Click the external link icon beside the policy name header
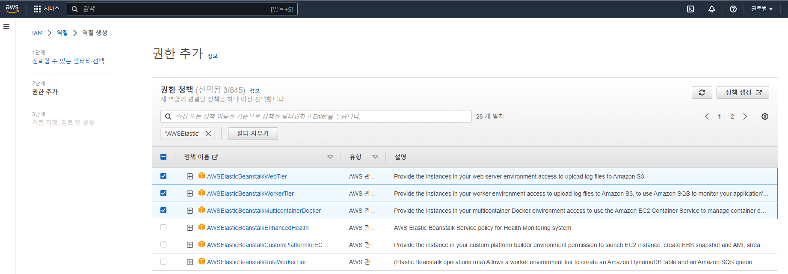The width and height of the screenshot is (788, 274). [x=215, y=157]
